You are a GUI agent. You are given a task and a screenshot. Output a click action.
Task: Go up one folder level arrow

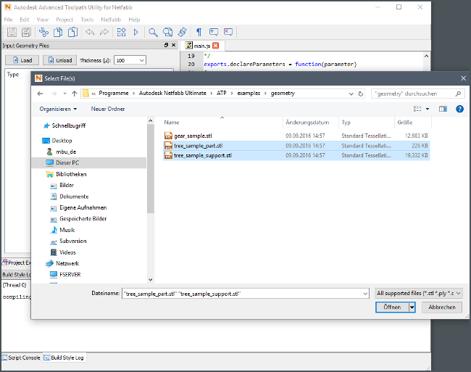(x=75, y=94)
